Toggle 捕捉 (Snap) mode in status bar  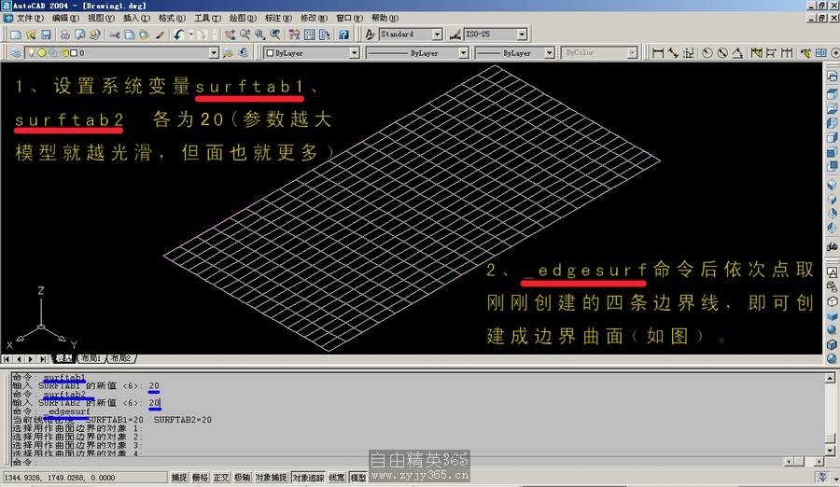tap(178, 478)
